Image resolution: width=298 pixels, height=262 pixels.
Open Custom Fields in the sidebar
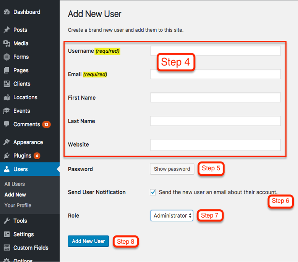point(31,247)
